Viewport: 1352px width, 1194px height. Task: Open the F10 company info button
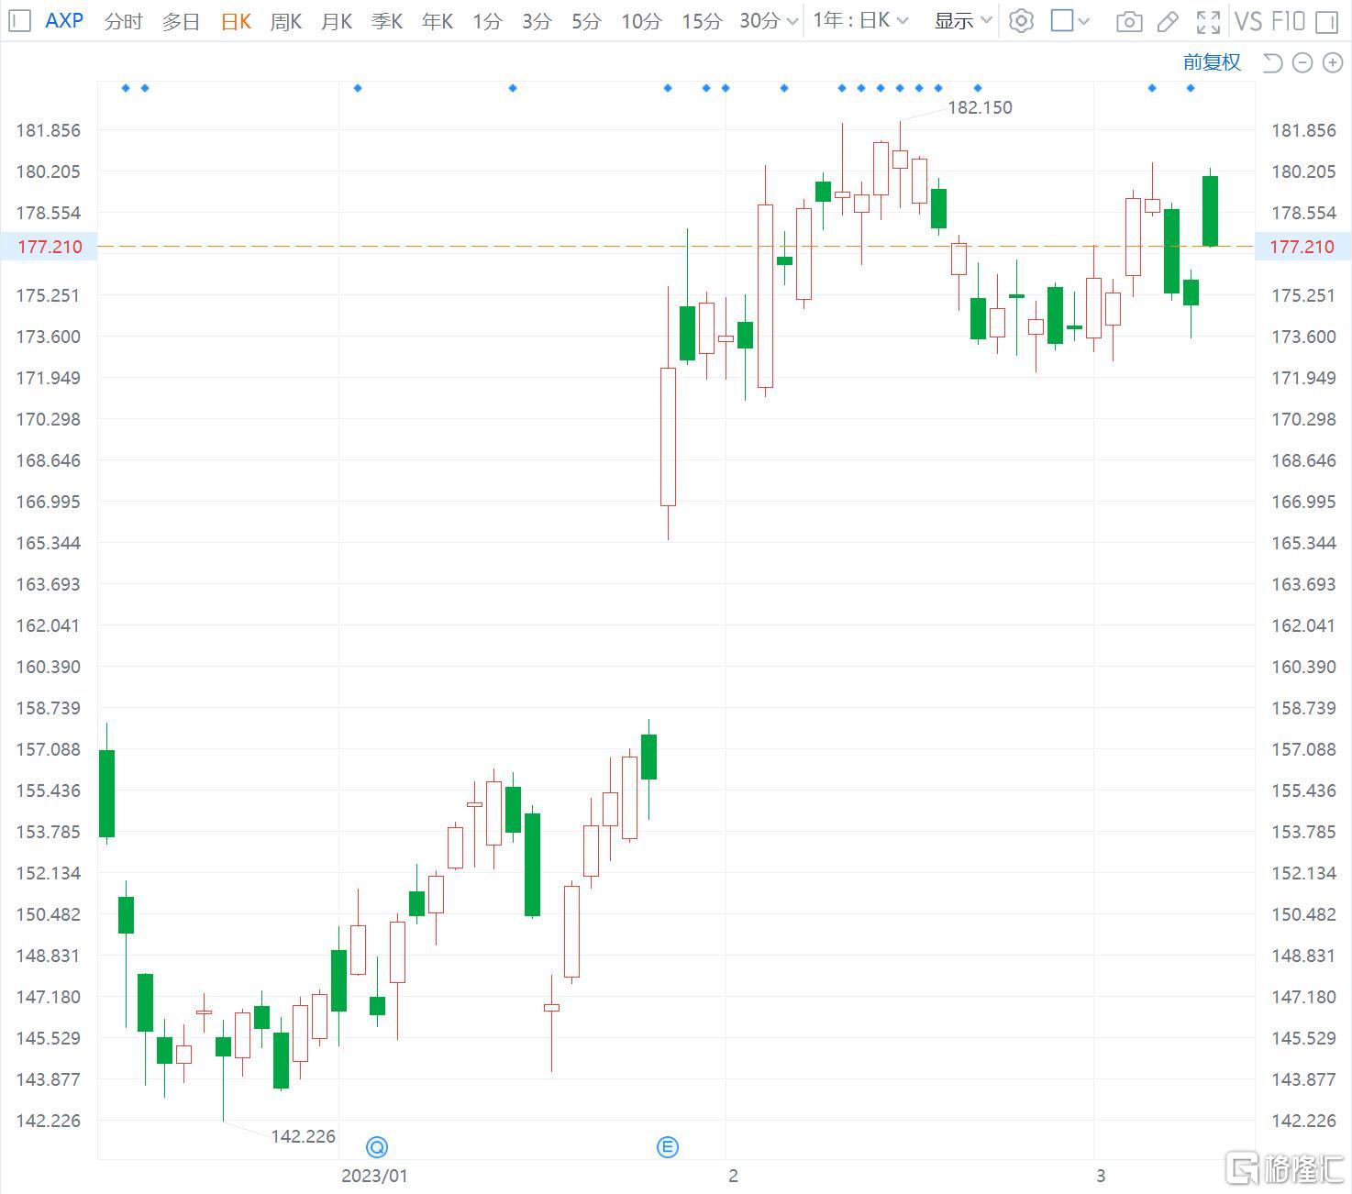1289,20
